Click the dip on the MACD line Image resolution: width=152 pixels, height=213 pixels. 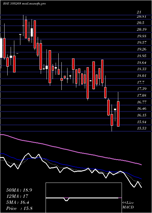[66, 200]
